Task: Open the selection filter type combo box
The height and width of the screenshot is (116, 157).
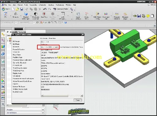Action: 9,22
